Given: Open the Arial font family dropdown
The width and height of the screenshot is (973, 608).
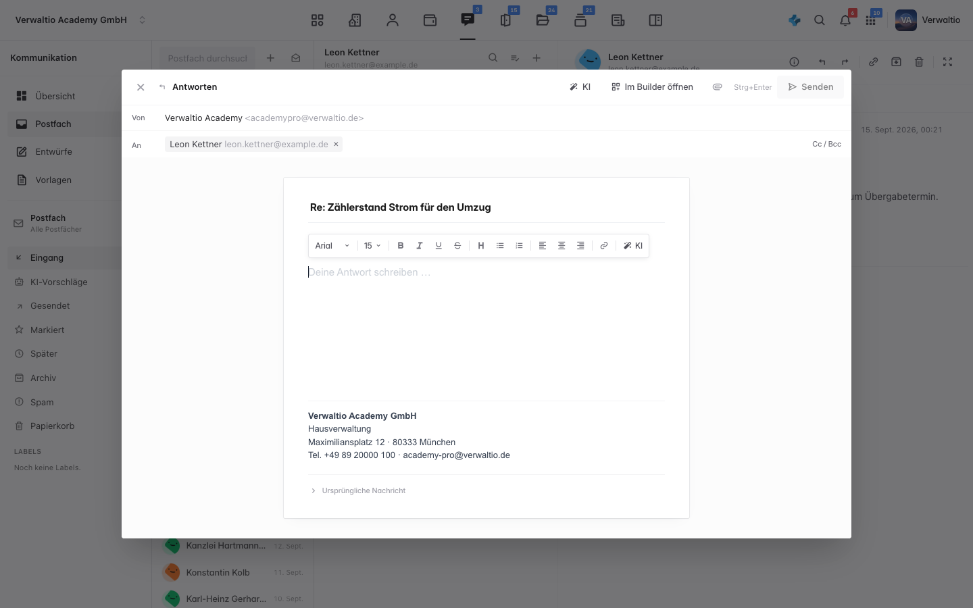Looking at the screenshot, I should pyautogui.click(x=332, y=246).
